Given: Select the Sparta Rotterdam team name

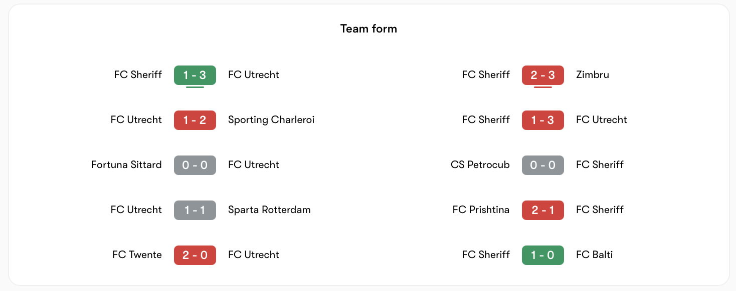Looking at the screenshot, I should tap(269, 210).
